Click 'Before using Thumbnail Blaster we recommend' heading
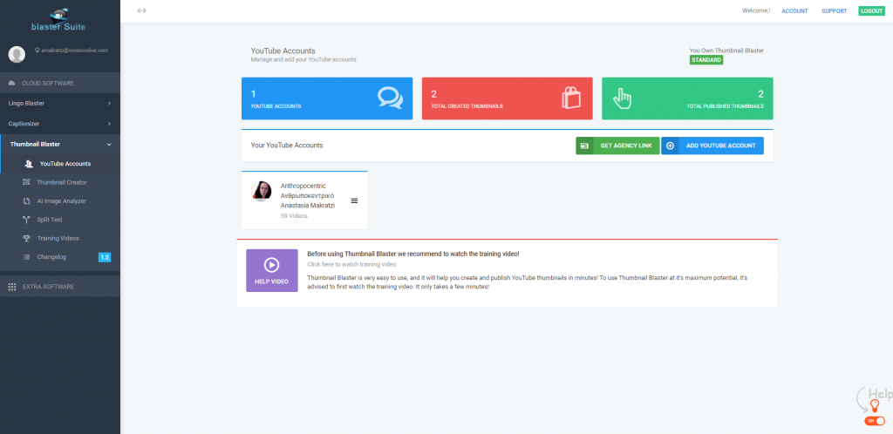Viewport: 893px width, 434px height. 412,254
